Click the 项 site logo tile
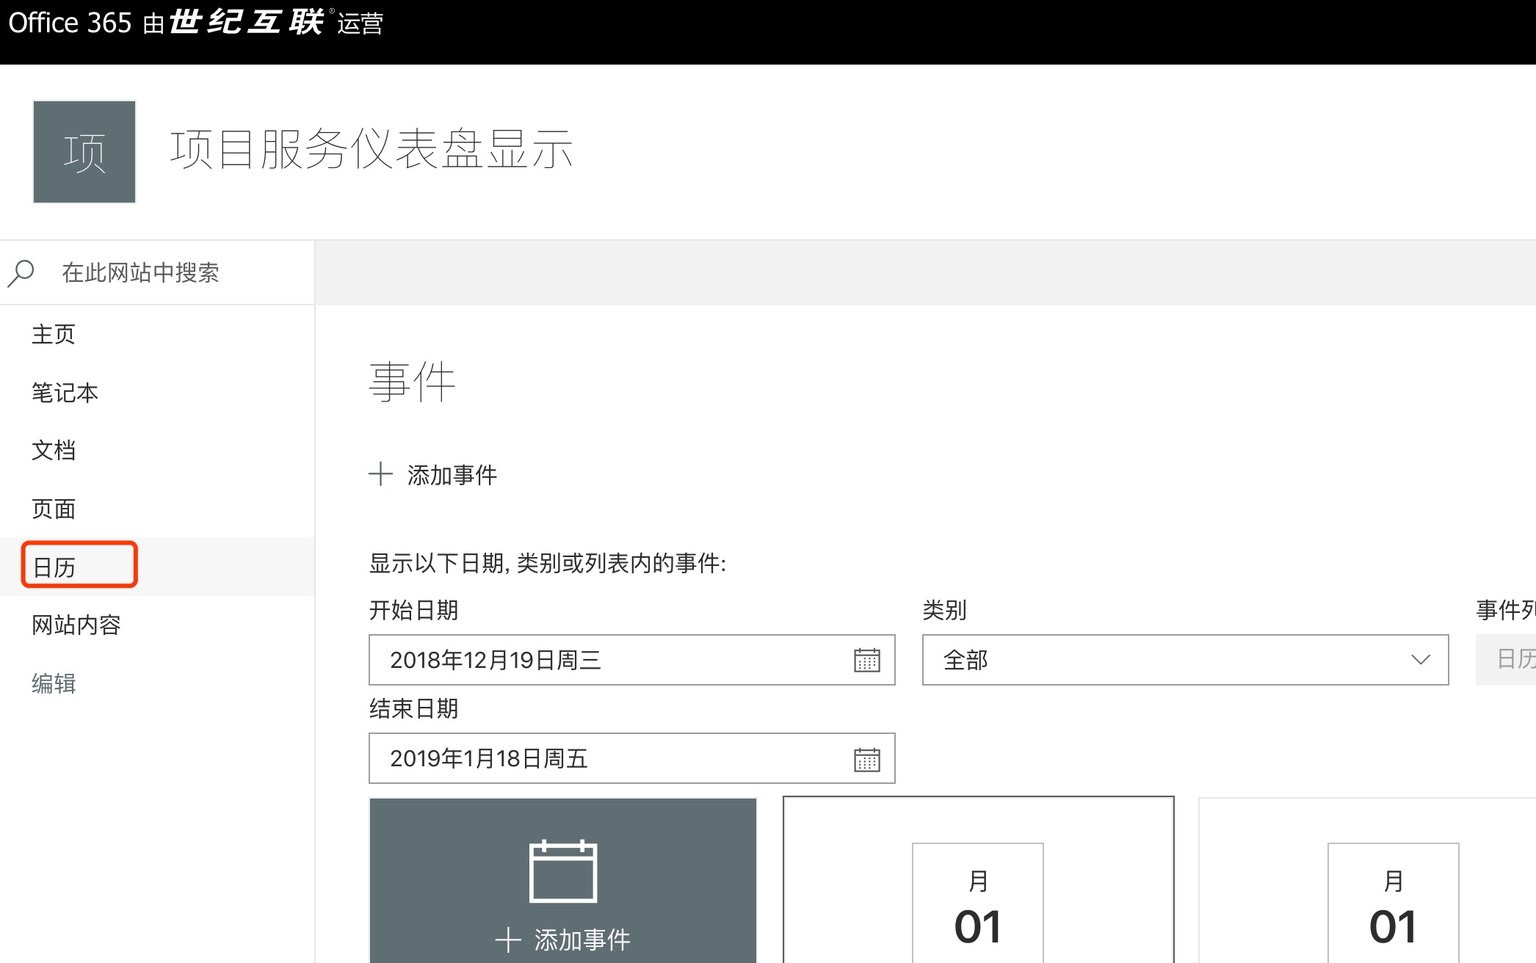 click(84, 152)
